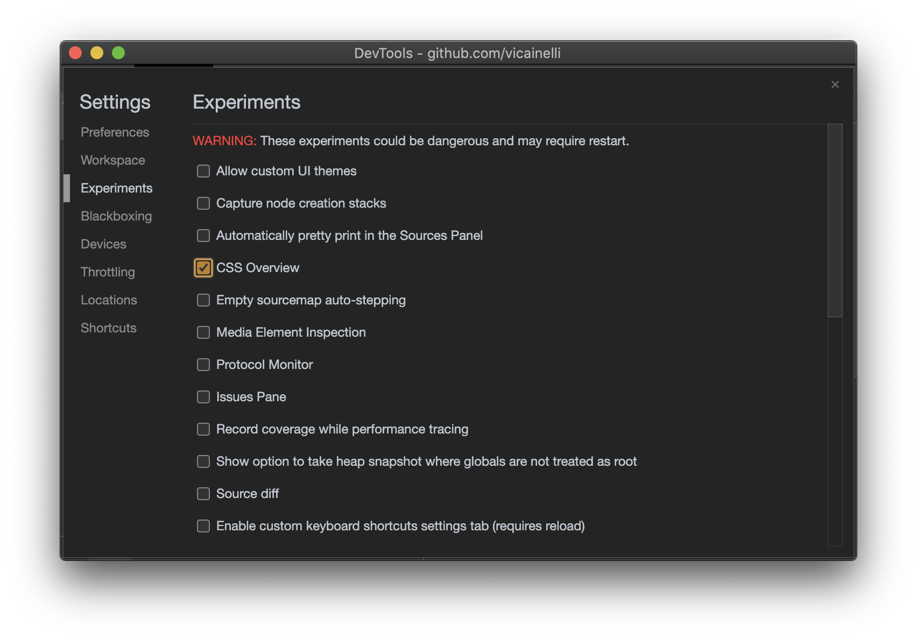
Task: Click the DevTools window title text
Action: coord(457,53)
